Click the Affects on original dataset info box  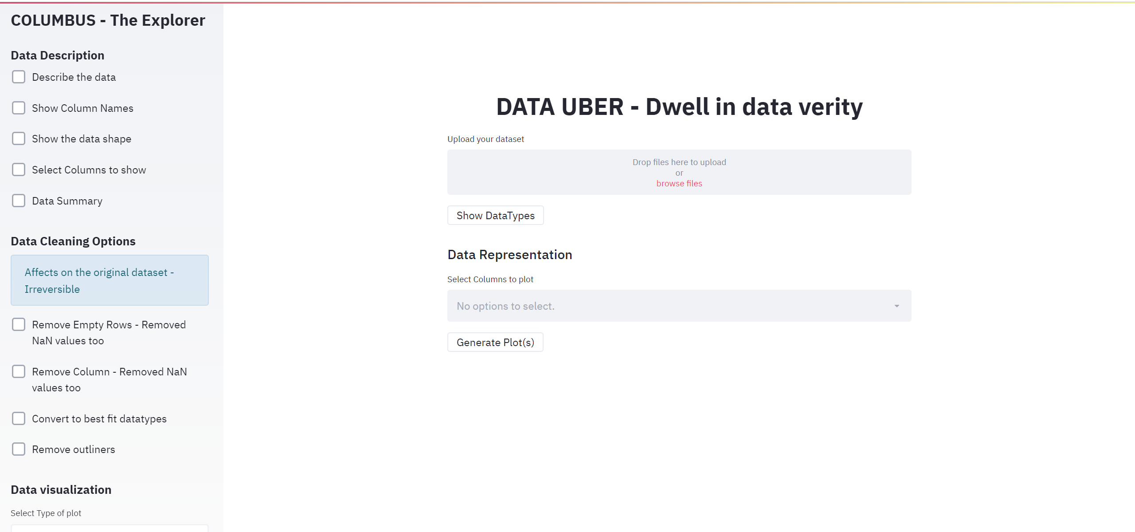(x=110, y=280)
